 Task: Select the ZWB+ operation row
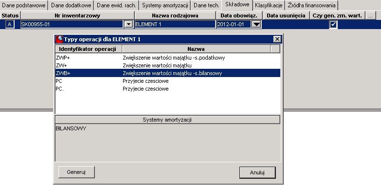point(168,73)
